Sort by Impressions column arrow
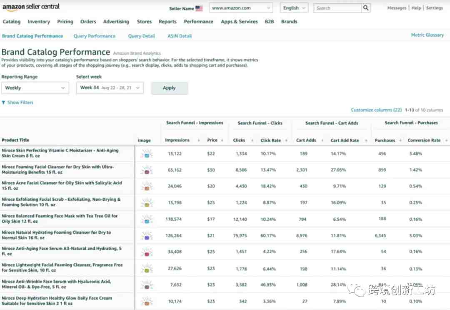450x310 pixels. click(x=199, y=141)
